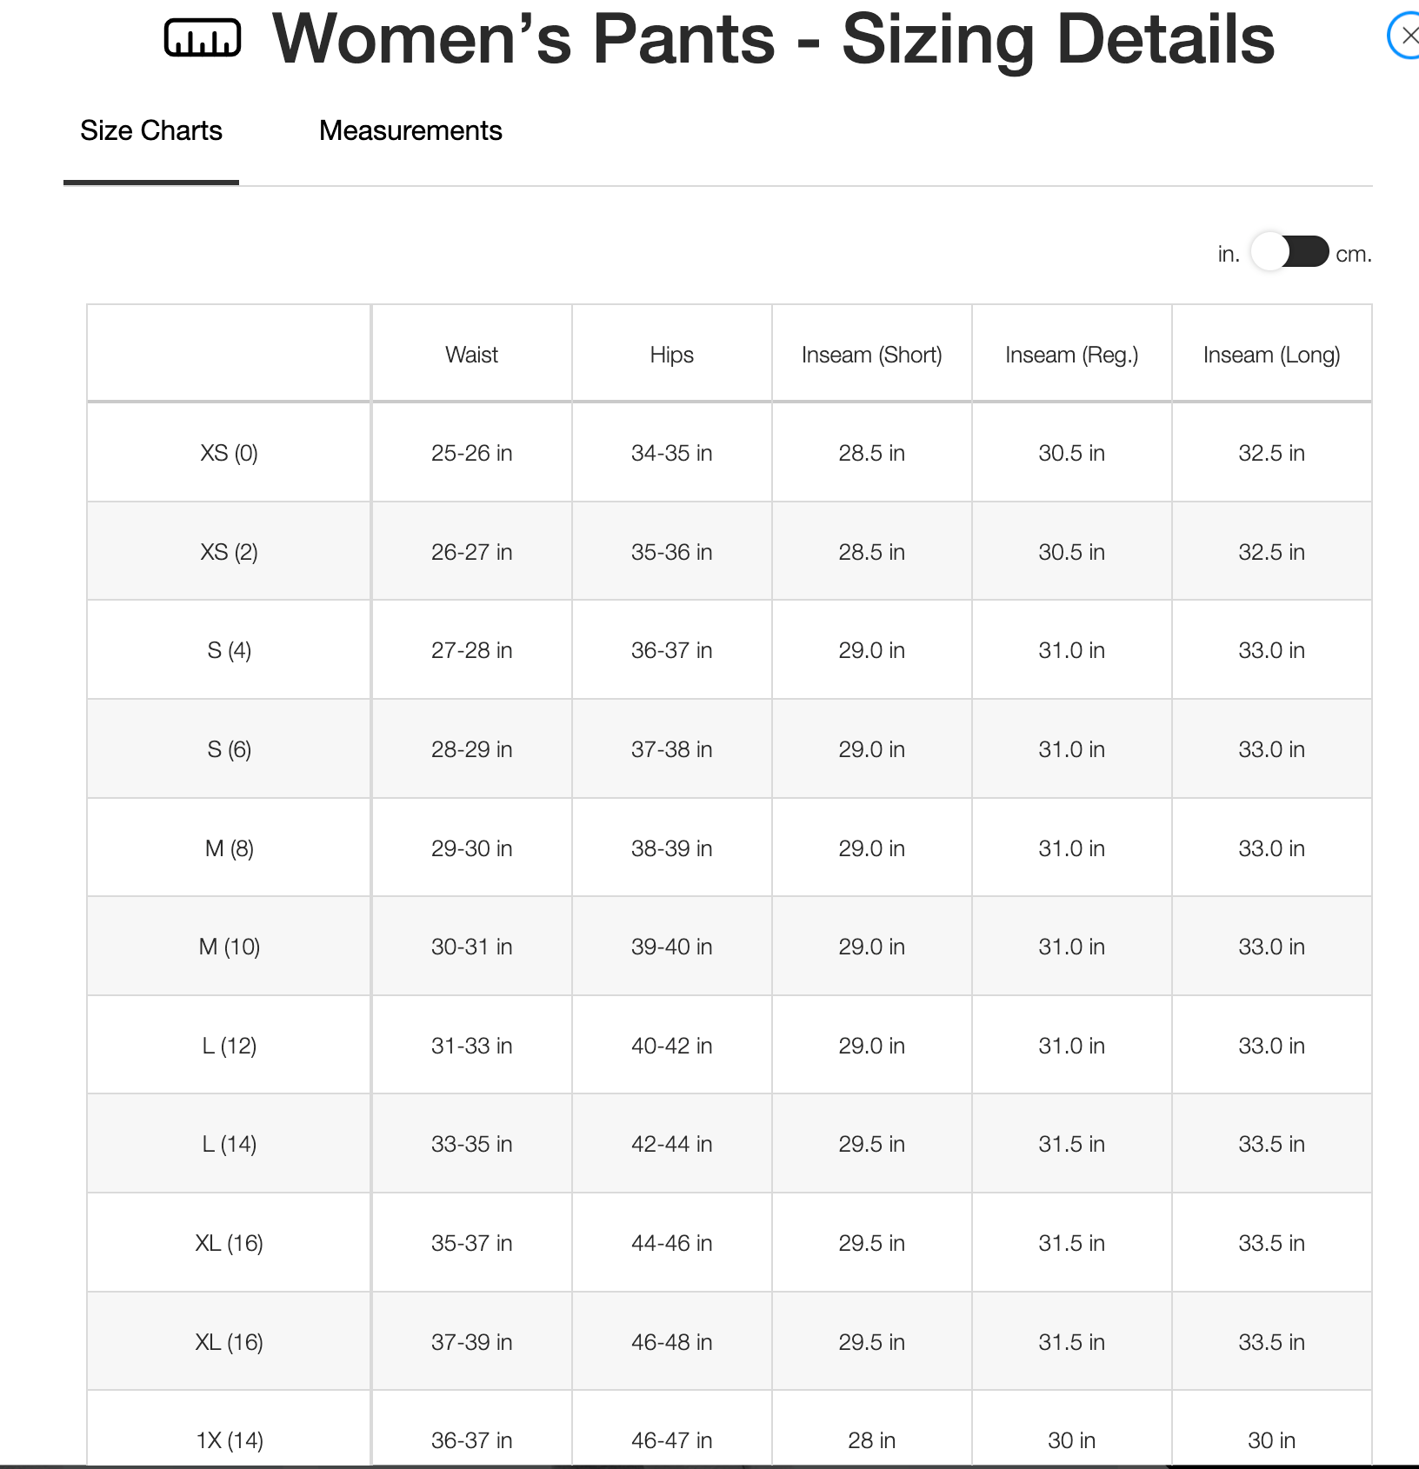
Task: Click the 1X (14) size label
Action: tap(229, 1439)
